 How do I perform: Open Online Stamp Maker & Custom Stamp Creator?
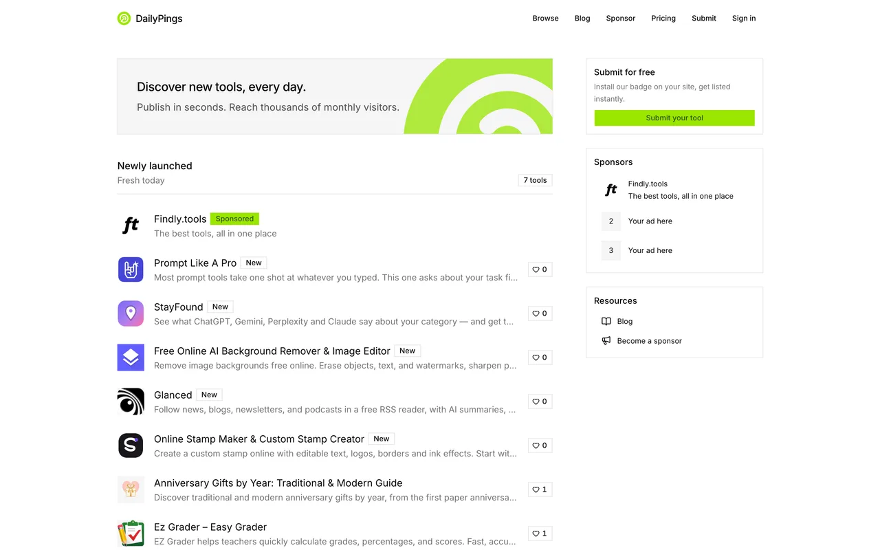pyautogui.click(x=259, y=439)
